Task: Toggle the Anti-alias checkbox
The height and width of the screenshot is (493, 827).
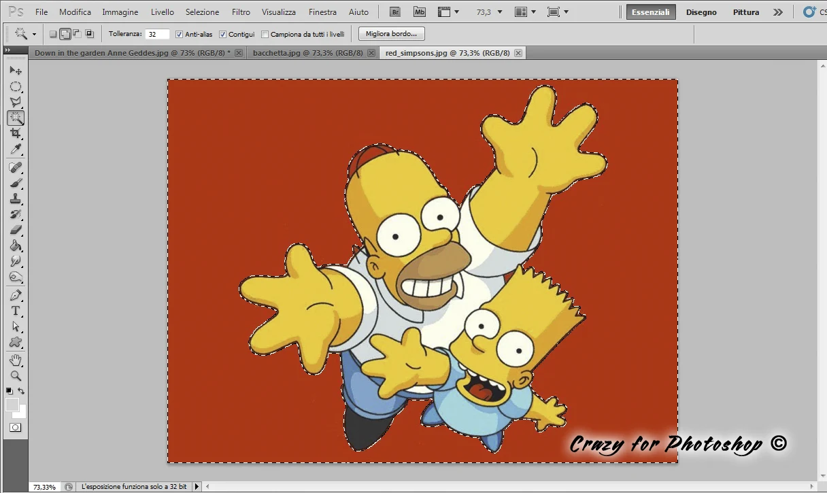Action: point(179,34)
